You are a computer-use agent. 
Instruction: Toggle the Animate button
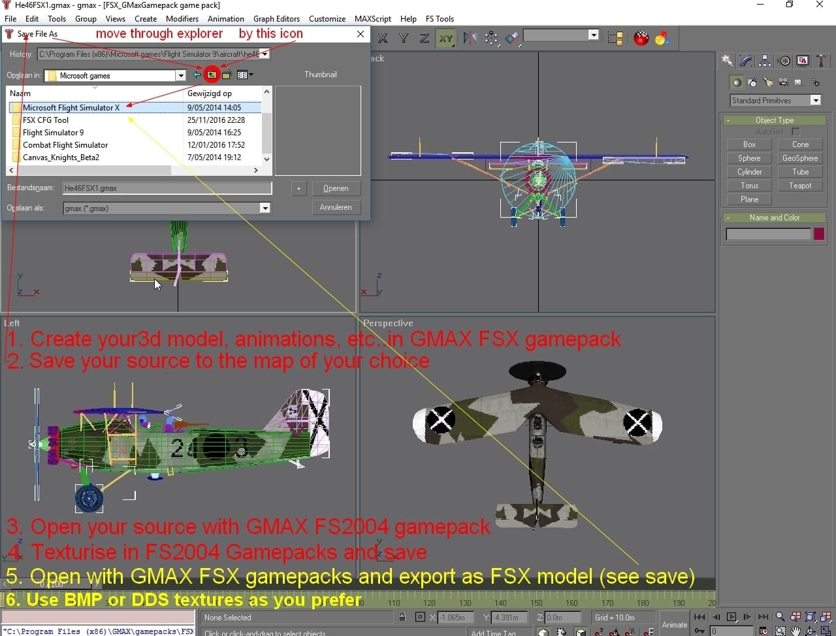674,624
